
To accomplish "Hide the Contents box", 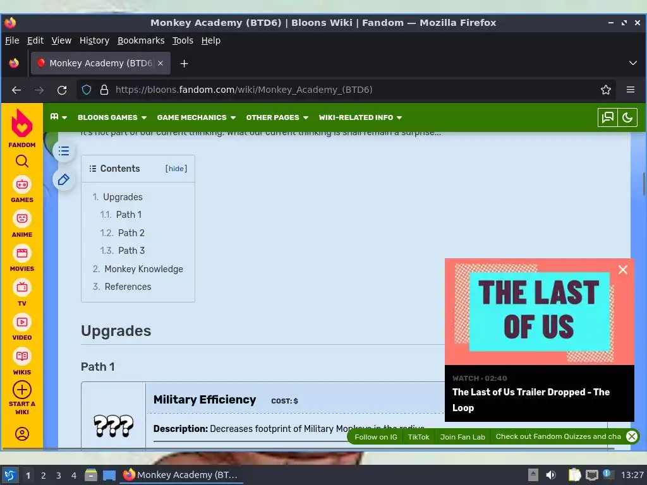I will tap(176, 169).
